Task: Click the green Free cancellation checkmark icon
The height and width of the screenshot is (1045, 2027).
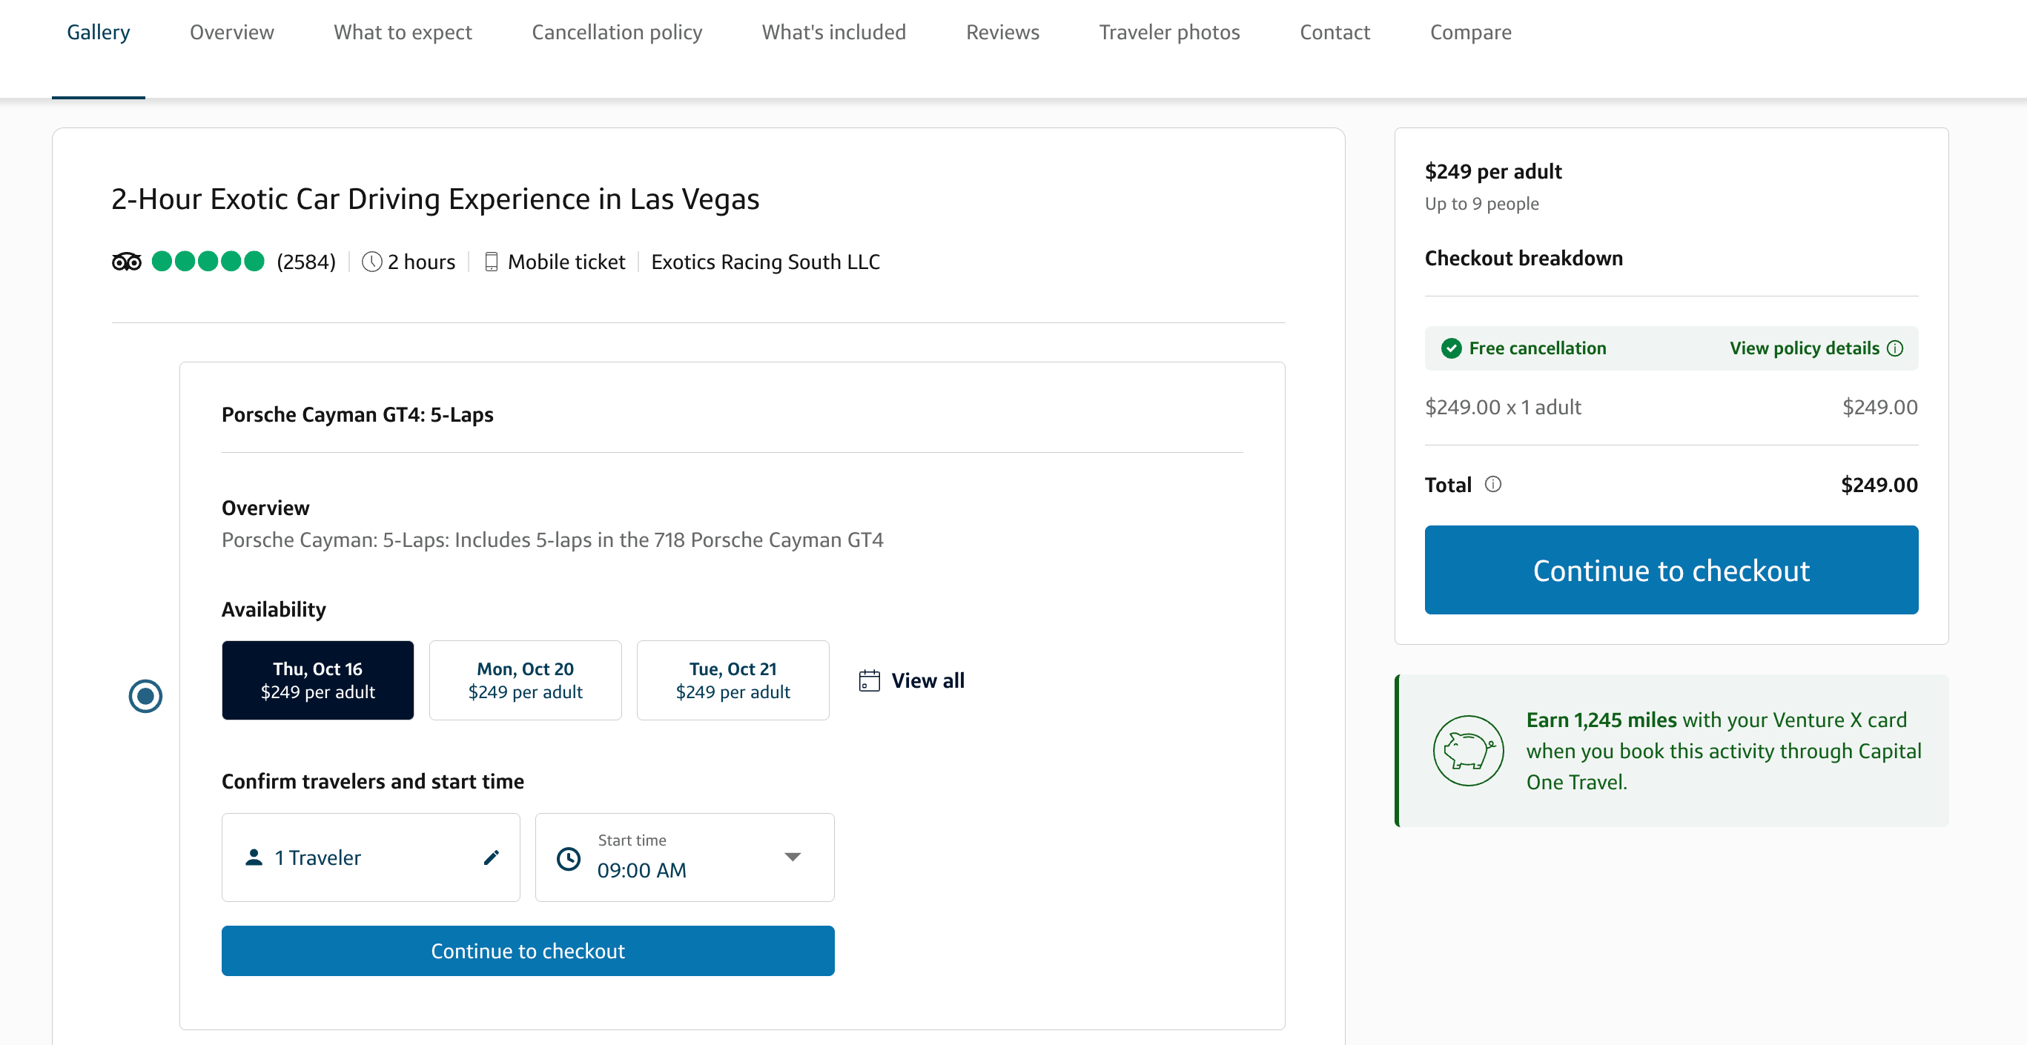Action: [x=1451, y=348]
